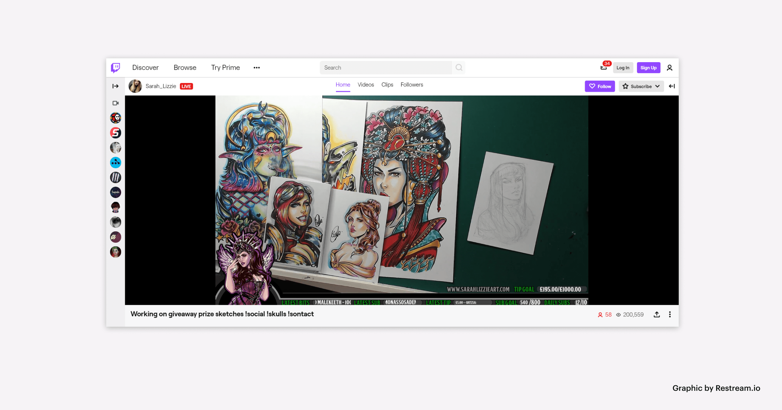Switch to the Home tab
The image size is (782, 410).
click(343, 85)
